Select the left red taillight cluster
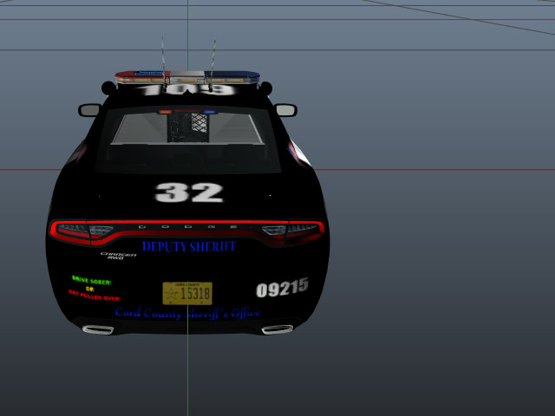This screenshot has width=555, height=416. click(83, 231)
